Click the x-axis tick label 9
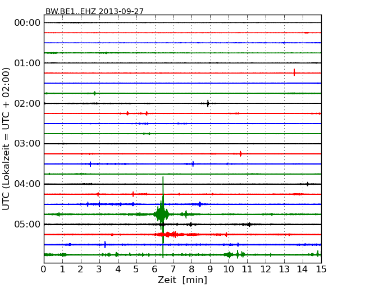Viewport: 365px width, 292px height. [x=210, y=270]
